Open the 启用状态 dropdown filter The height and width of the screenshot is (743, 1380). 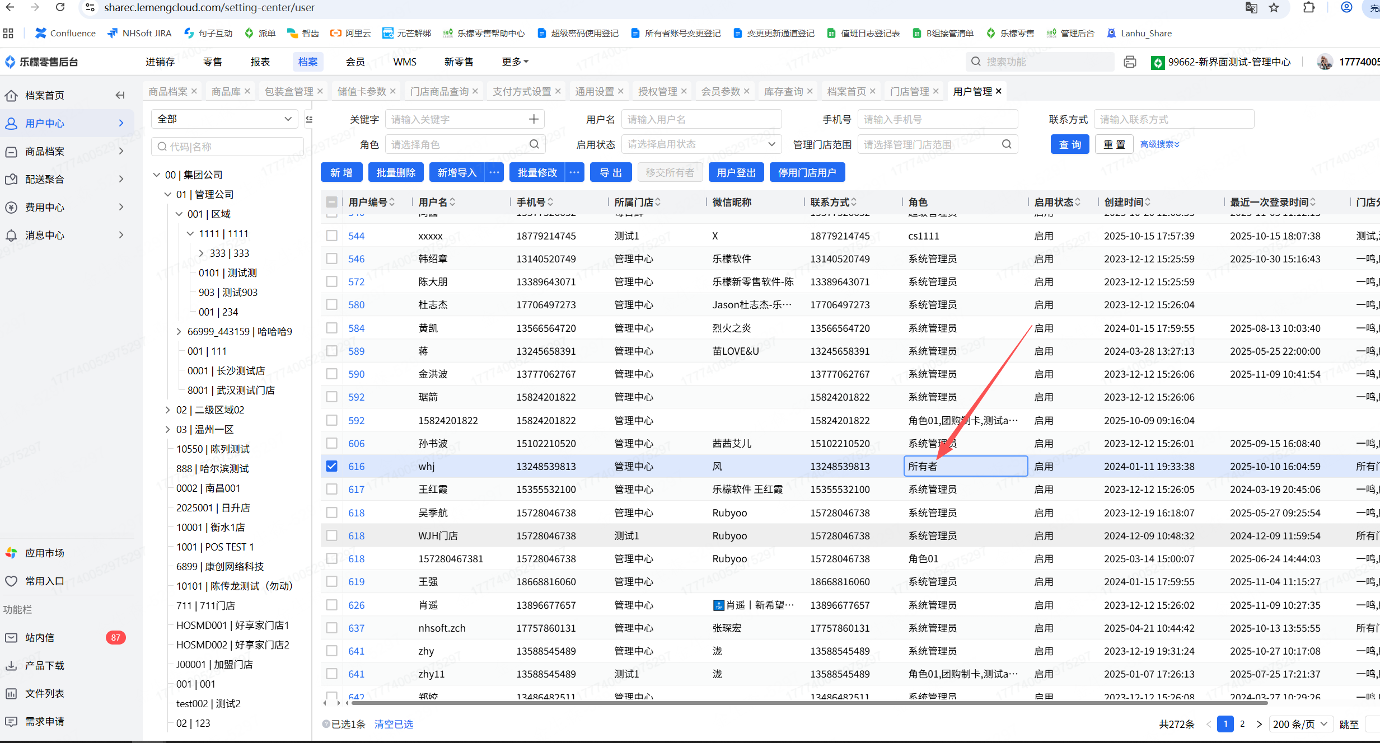tap(701, 144)
